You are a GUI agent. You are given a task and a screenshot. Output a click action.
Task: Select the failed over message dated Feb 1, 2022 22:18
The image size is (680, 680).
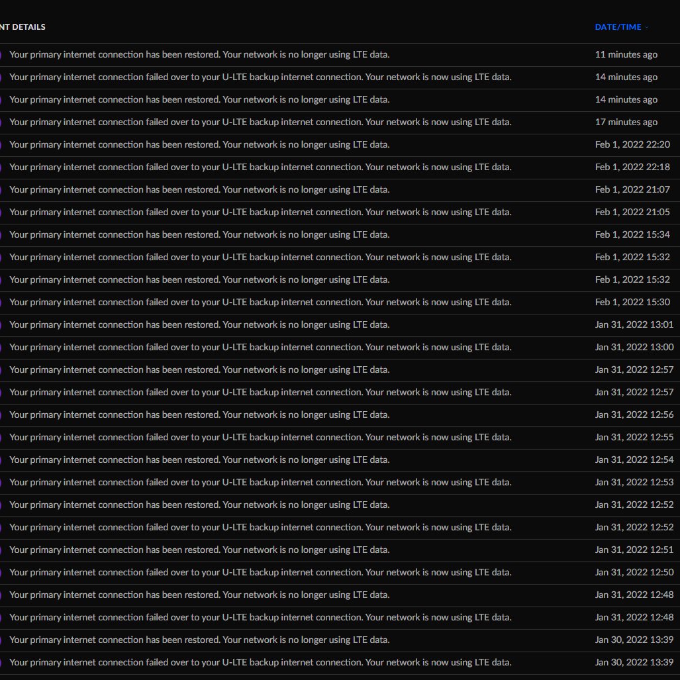pos(260,168)
